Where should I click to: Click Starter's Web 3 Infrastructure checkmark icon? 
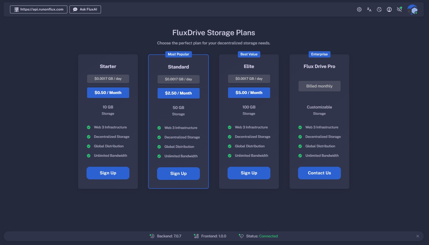[89, 127]
